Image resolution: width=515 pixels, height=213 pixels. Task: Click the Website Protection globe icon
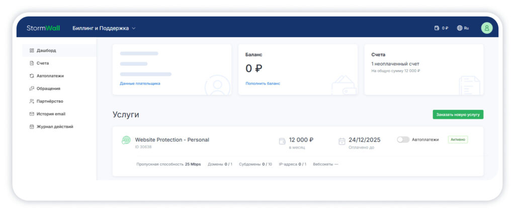point(126,140)
